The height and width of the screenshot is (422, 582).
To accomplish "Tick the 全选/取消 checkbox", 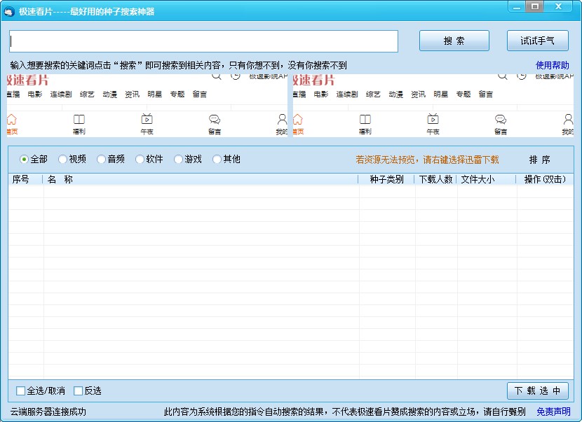I will coord(21,391).
